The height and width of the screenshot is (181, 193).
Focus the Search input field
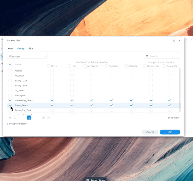coord(162,56)
